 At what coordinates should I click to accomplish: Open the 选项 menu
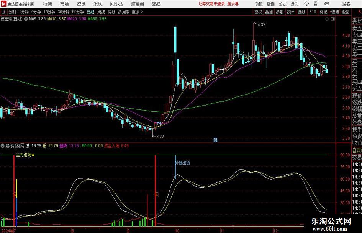pos(294,4)
